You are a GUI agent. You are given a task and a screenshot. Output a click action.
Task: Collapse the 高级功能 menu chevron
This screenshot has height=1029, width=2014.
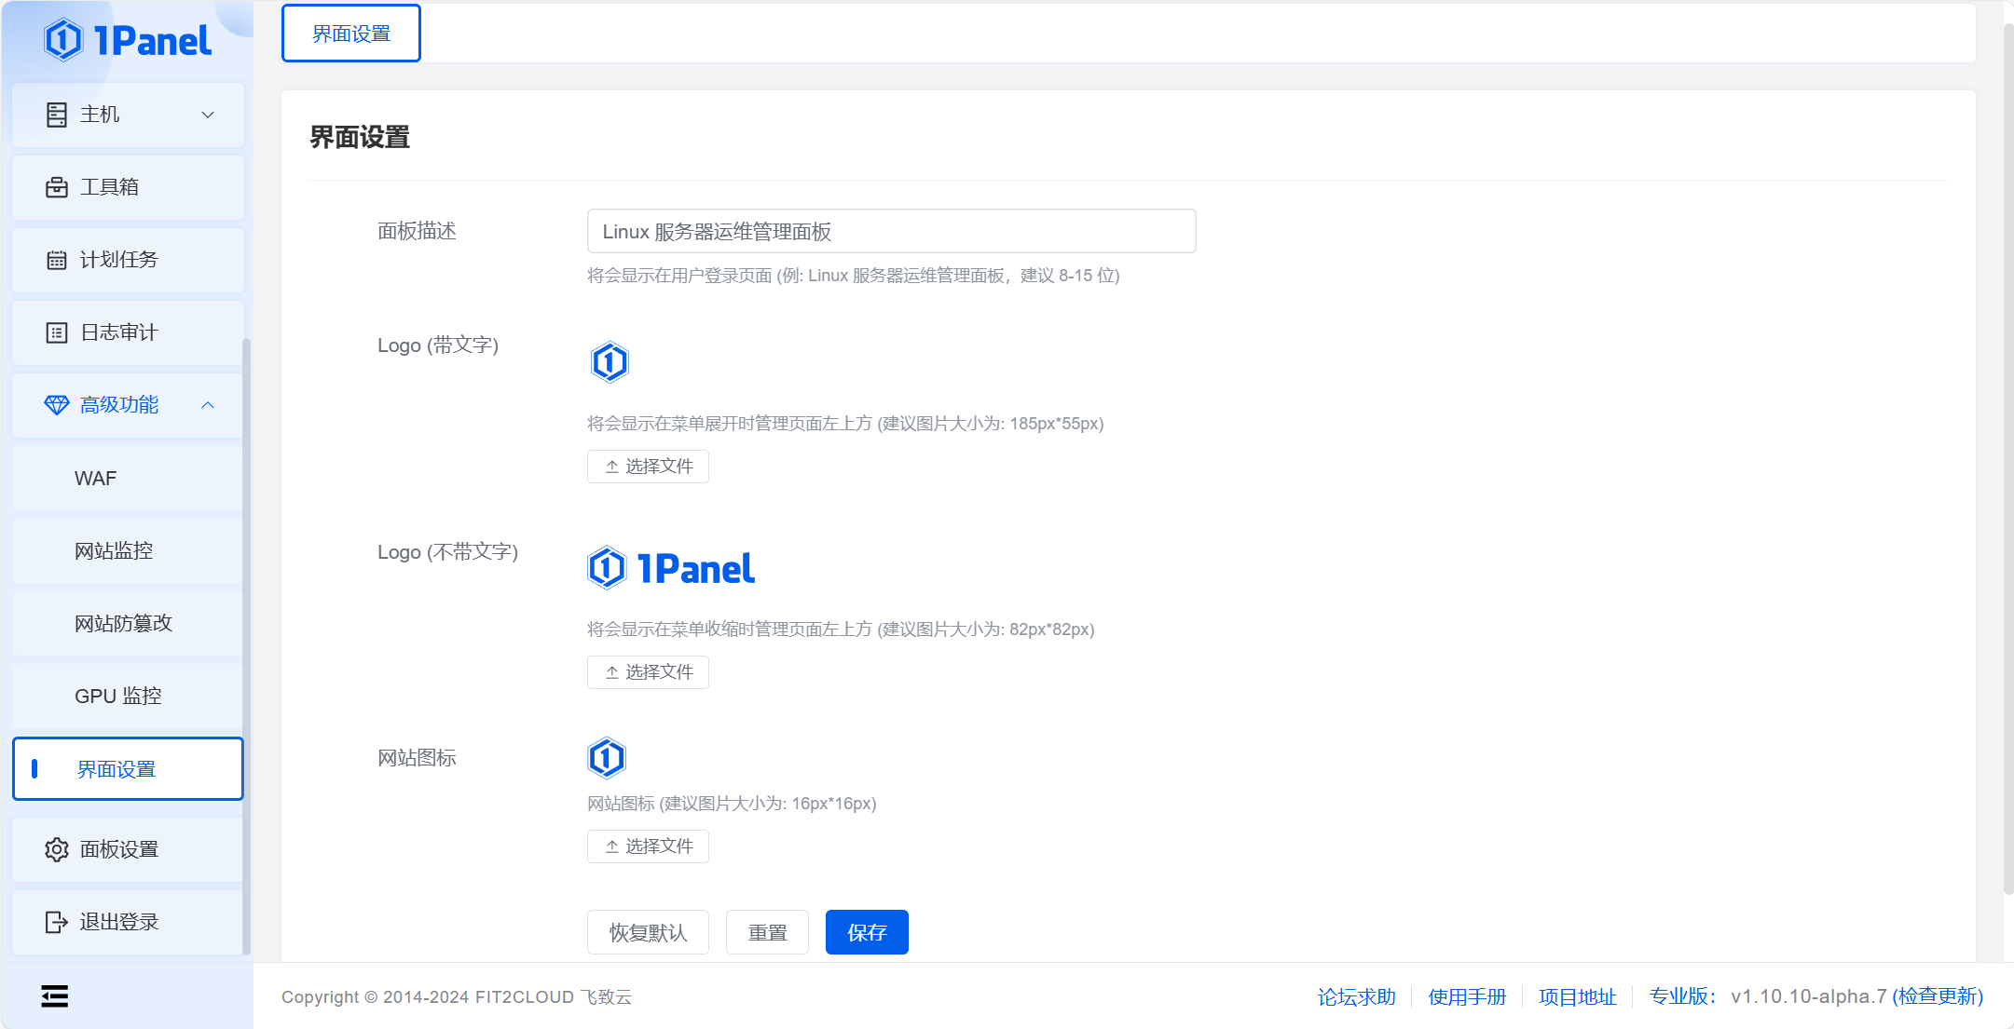(x=208, y=405)
